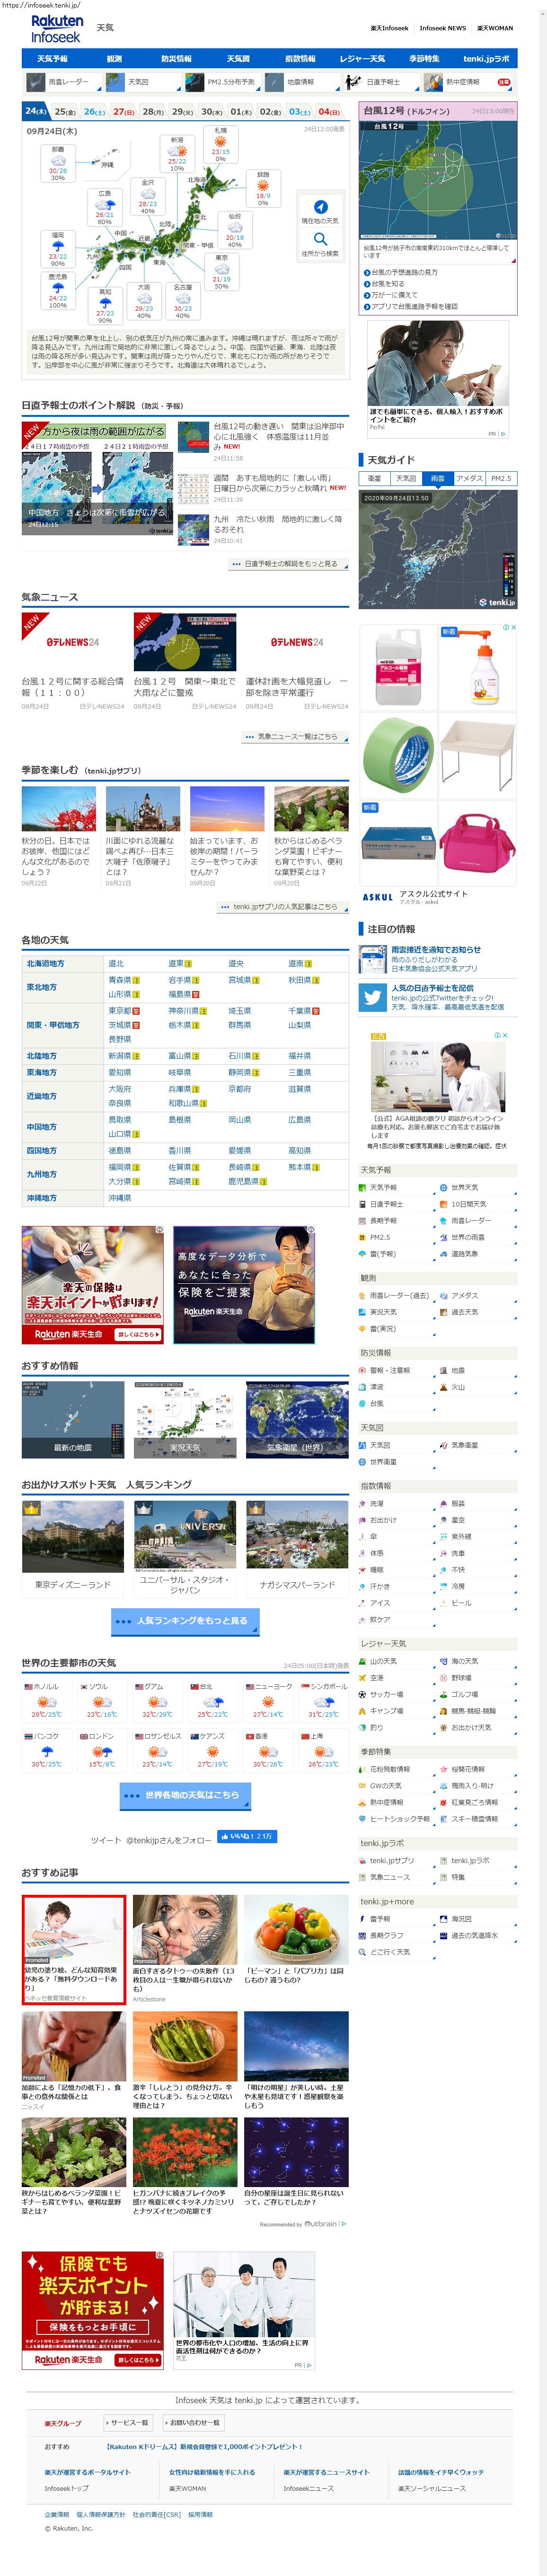Open the tenki.jp Twitter bird icon
Image resolution: width=547 pixels, height=2576 pixels.
pyautogui.click(x=372, y=997)
